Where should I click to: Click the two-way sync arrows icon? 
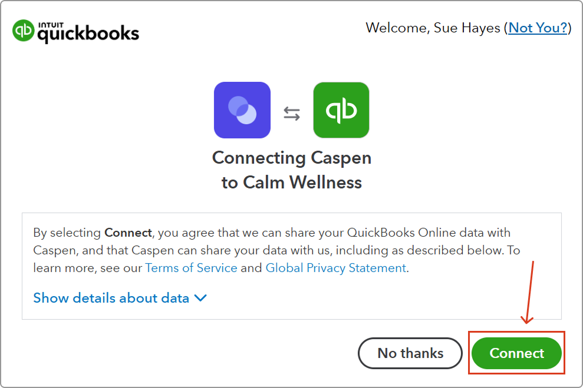292,114
